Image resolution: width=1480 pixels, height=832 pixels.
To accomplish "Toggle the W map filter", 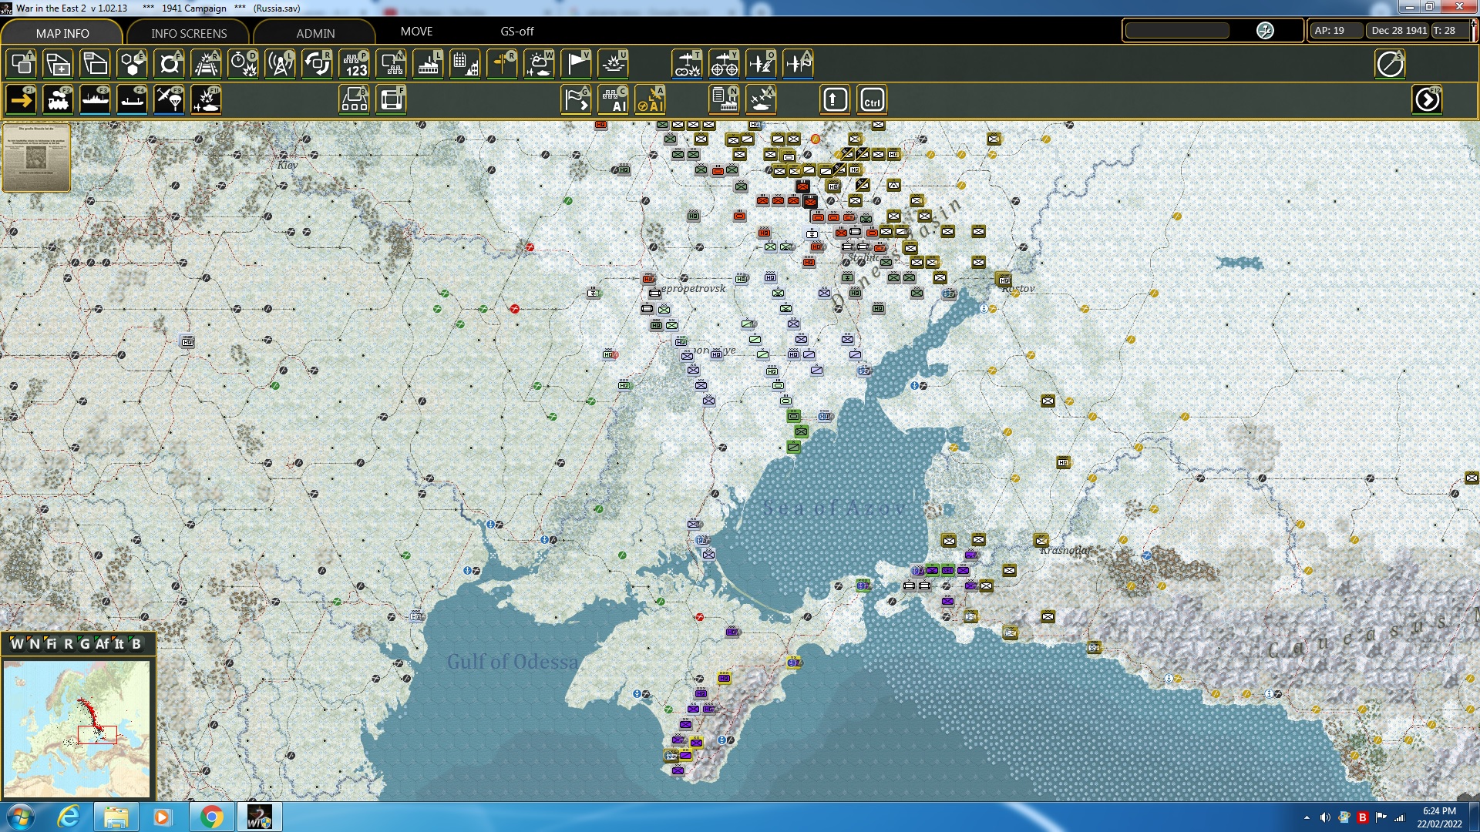I will point(17,644).
